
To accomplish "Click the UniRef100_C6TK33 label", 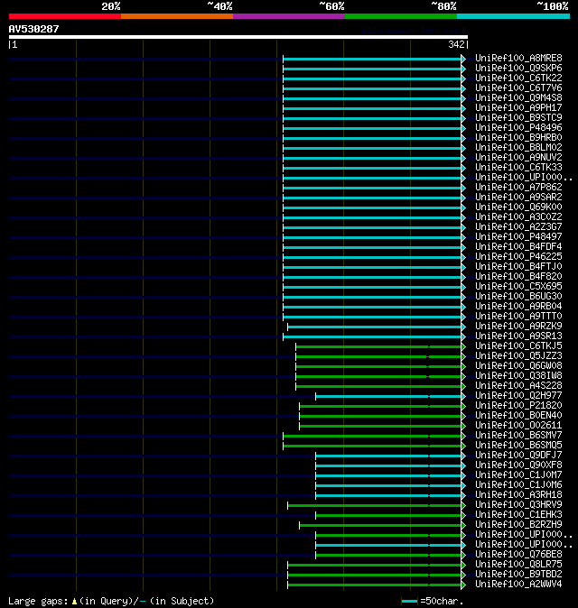I will (x=518, y=167).
